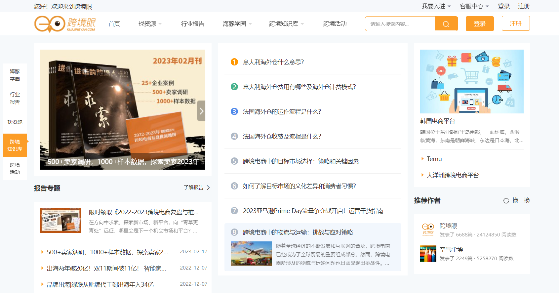Click the arrow next to 了解报告
This screenshot has width=559, height=293.
(x=208, y=188)
